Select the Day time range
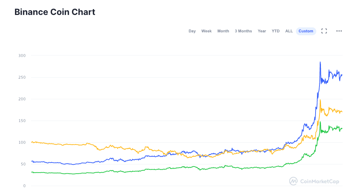The image size is (353, 190). (x=192, y=31)
